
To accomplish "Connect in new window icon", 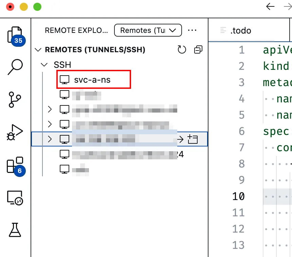I will point(193,139).
